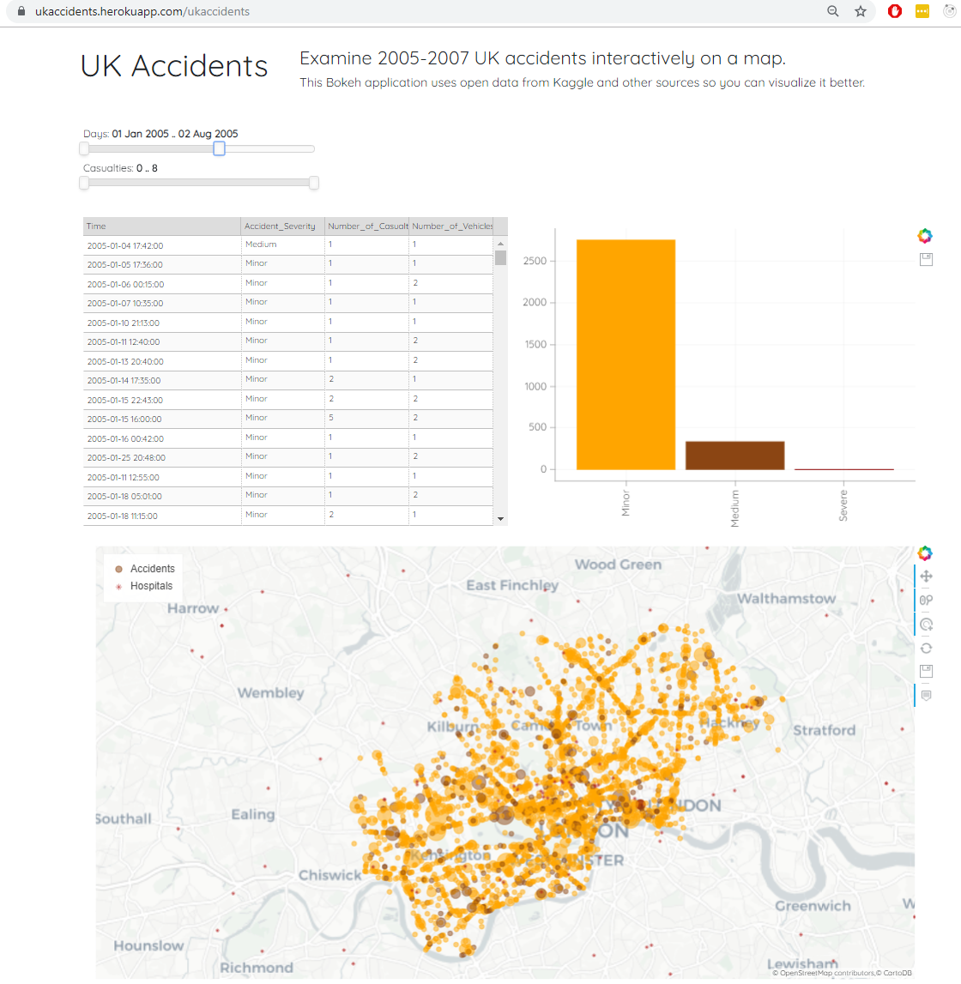Sort table by Number_of_Vehicles header
The width and height of the screenshot is (961, 984).
(x=452, y=226)
